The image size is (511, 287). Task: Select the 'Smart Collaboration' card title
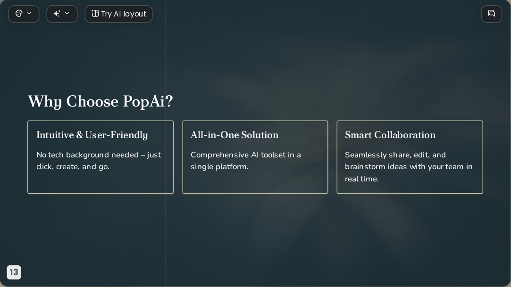(390, 135)
